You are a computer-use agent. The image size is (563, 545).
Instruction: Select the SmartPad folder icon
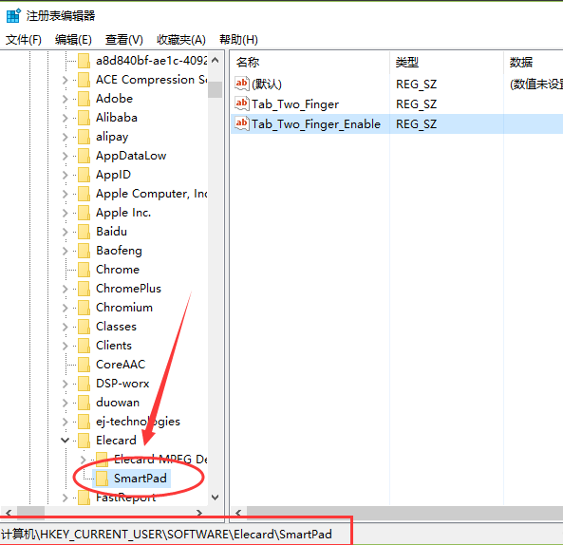click(x=102, y=479)
